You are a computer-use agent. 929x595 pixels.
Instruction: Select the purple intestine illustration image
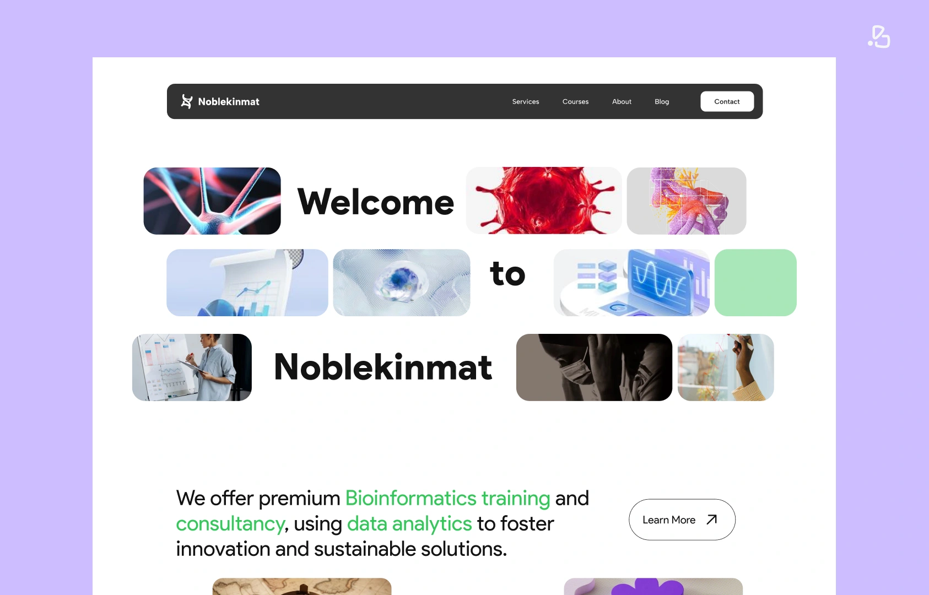coord(687,201)
